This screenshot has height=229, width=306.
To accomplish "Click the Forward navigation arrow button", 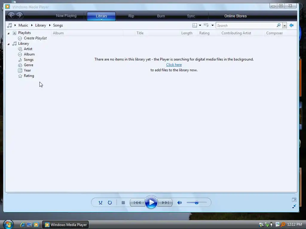I will (x=19, y=16).
